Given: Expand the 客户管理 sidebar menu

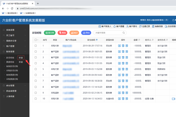Looking at the screenshot, I should click(15, 46).
